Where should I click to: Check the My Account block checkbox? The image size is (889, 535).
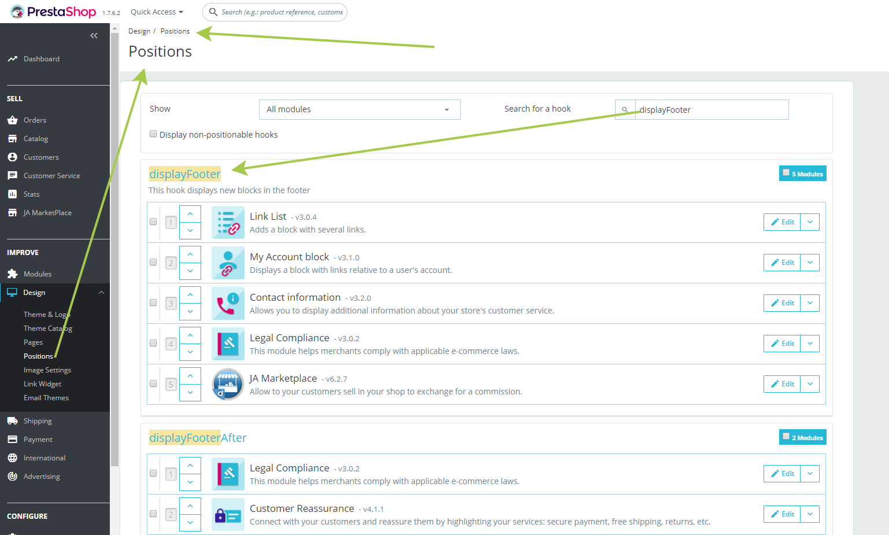click(153, 262)
